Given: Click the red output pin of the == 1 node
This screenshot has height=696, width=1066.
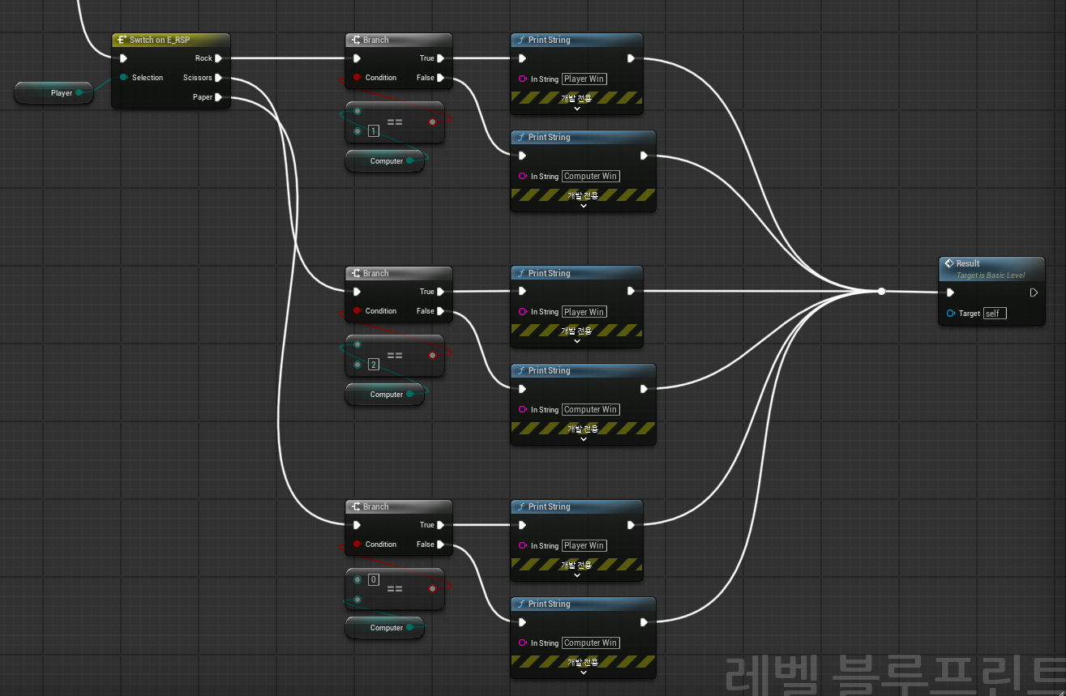Looking at the screenshot, I should (x=432, y=122).
